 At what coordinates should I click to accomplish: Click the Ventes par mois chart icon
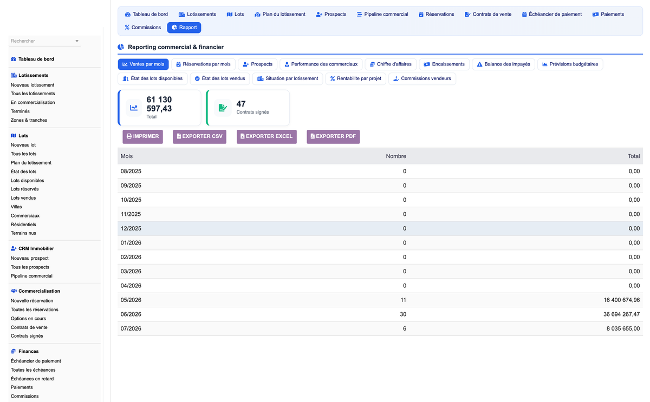pyautogui.click(x=125, y=64)
